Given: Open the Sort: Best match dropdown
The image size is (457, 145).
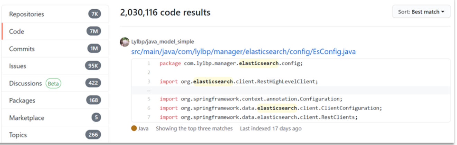Looking at the screenshot, I should pyautogui.click(x=421, y=12).
